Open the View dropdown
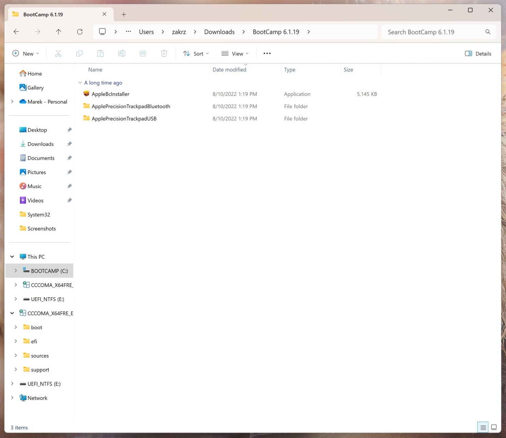This screenshot has width=506, height=438. [x=235, y=54]
